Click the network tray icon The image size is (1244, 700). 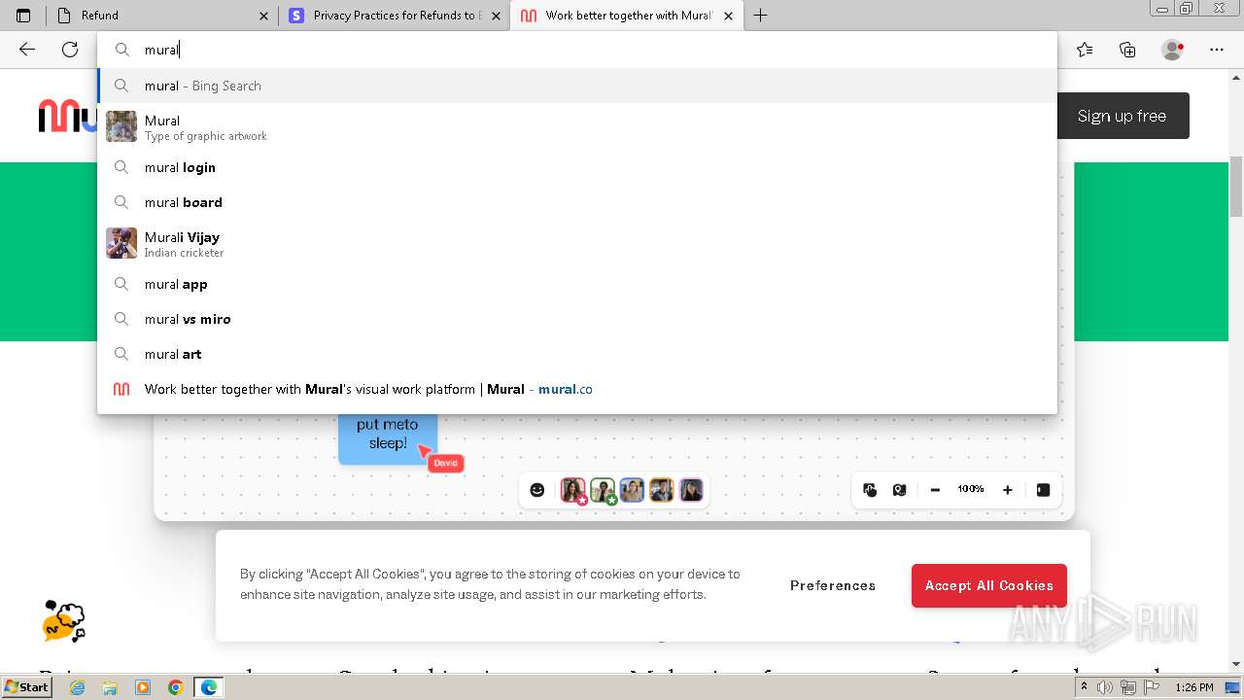1127,687
